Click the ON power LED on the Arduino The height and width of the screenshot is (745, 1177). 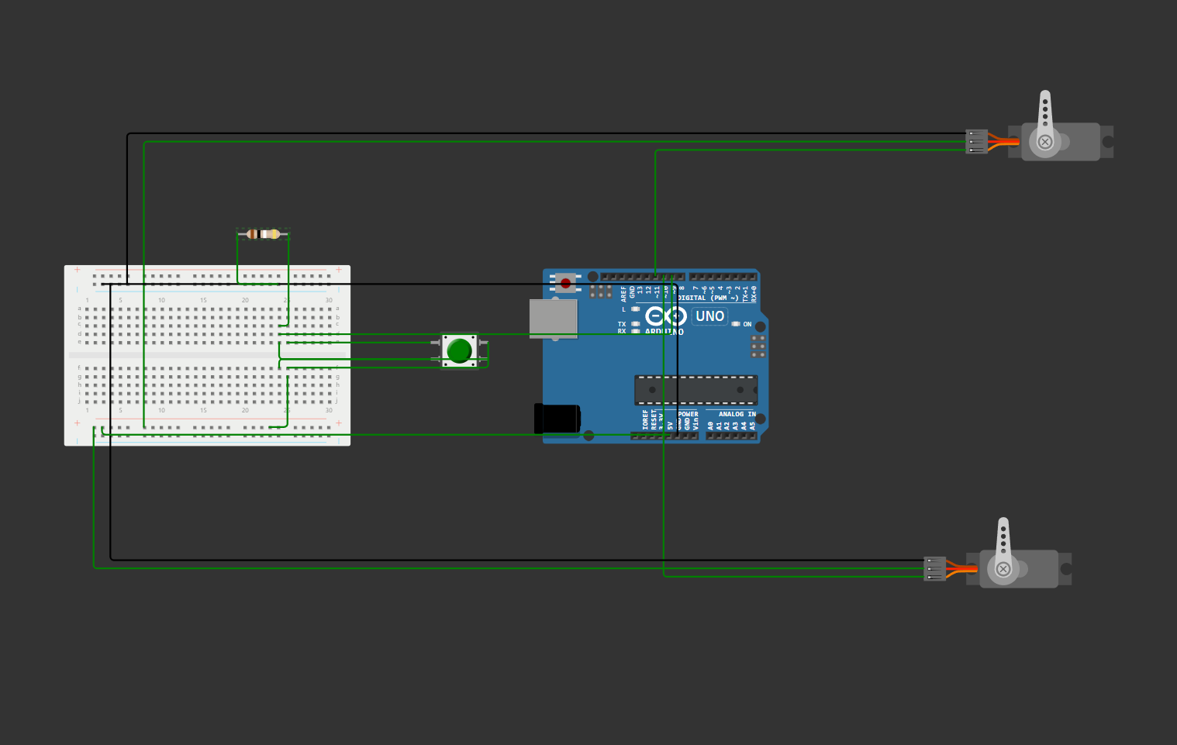click(736, 324)
